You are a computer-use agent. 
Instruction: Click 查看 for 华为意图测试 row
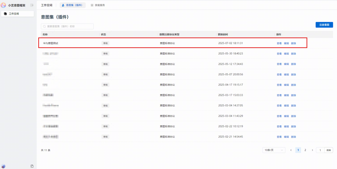pos(279,43)
